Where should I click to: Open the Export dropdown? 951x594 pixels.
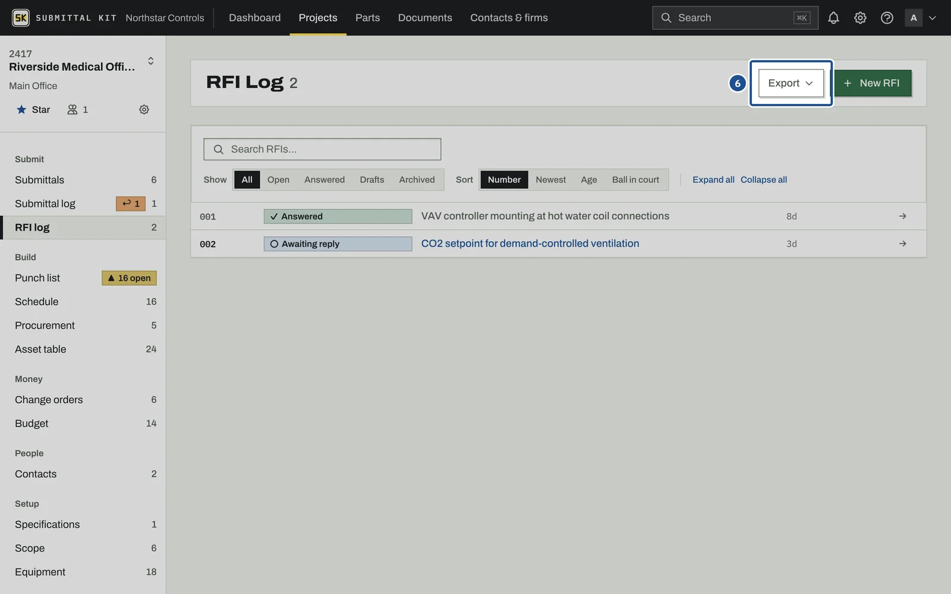tap(791, 83)
